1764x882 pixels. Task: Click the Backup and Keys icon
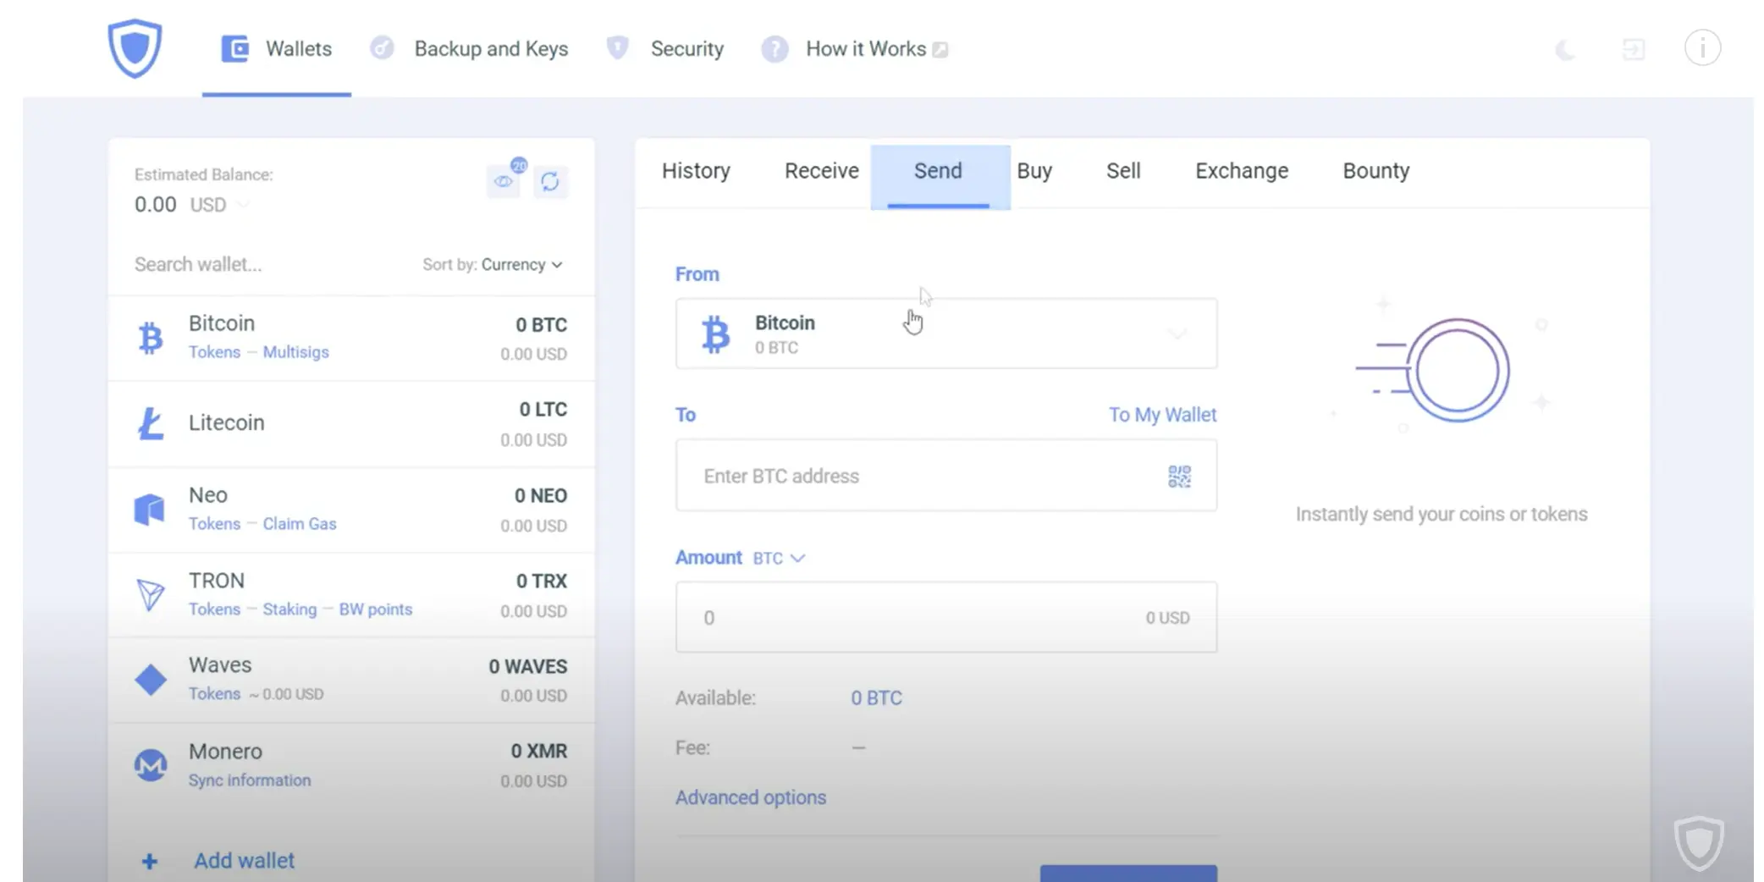pyautogui.click(x=382, y=48)
